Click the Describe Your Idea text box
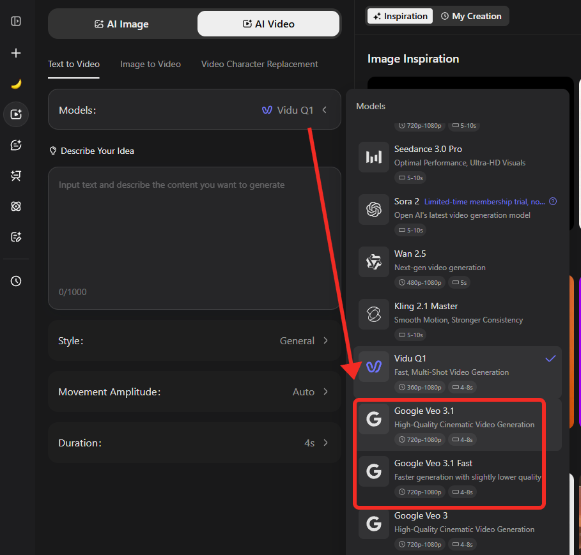 [x=194, y=230]
